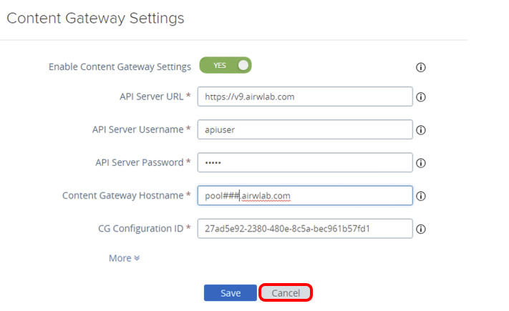Click info icon next to API Server URL
Viewport: 509px width, 311px height.
[x=421, y=97]
